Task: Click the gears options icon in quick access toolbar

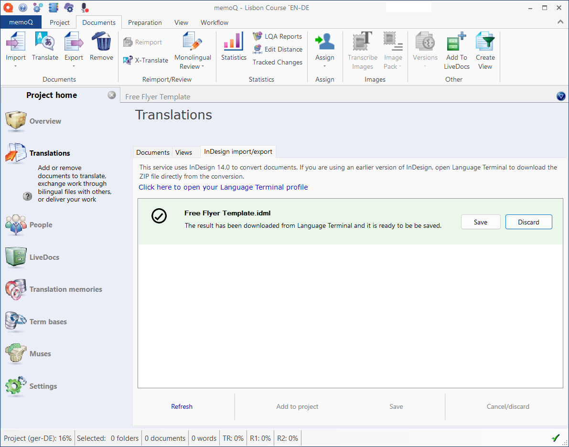Action: click(38, 7)
